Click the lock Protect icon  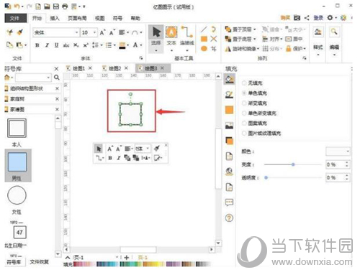(289, 49)
